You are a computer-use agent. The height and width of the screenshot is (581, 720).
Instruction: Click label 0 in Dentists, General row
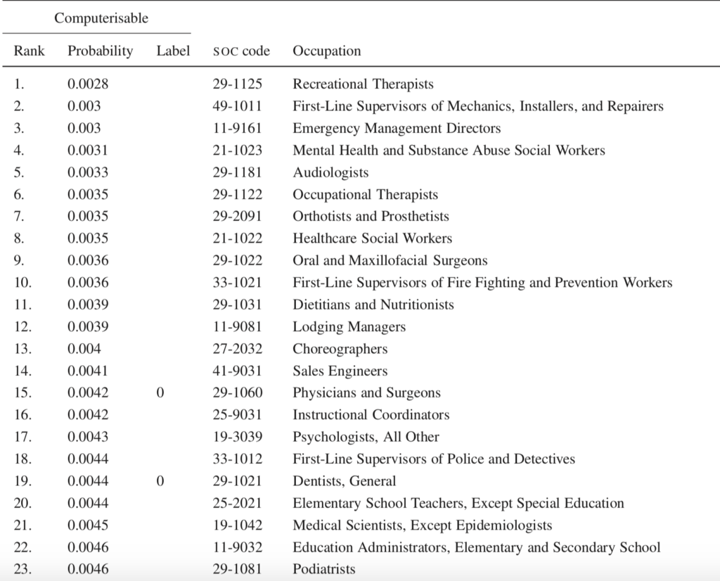160,481
